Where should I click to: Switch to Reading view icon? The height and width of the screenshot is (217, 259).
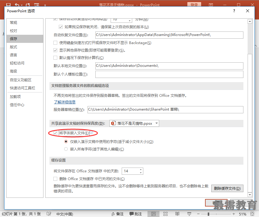(177, 214)
